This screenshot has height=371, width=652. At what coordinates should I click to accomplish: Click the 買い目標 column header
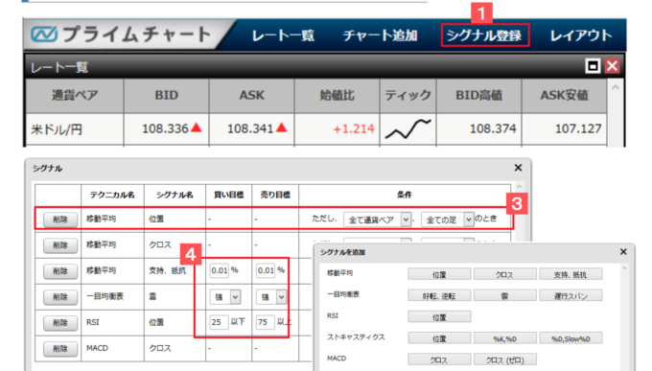pos(229,195)
